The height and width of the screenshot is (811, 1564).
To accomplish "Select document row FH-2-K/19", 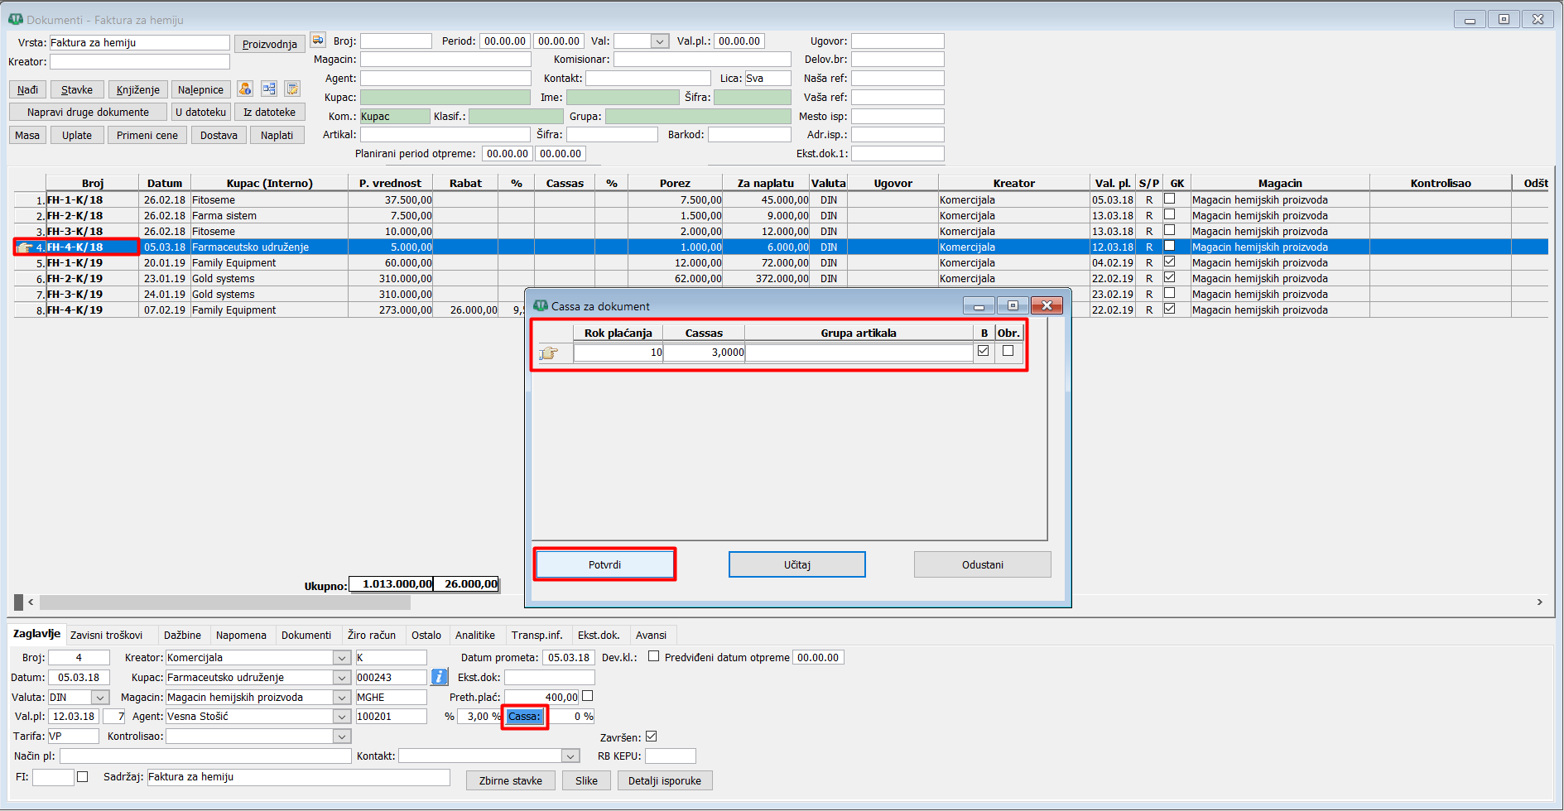I will coord(781,278).
